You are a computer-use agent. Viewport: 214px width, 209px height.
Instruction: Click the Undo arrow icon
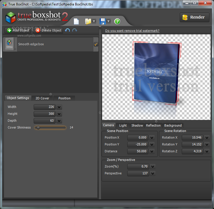coord(67,30)
